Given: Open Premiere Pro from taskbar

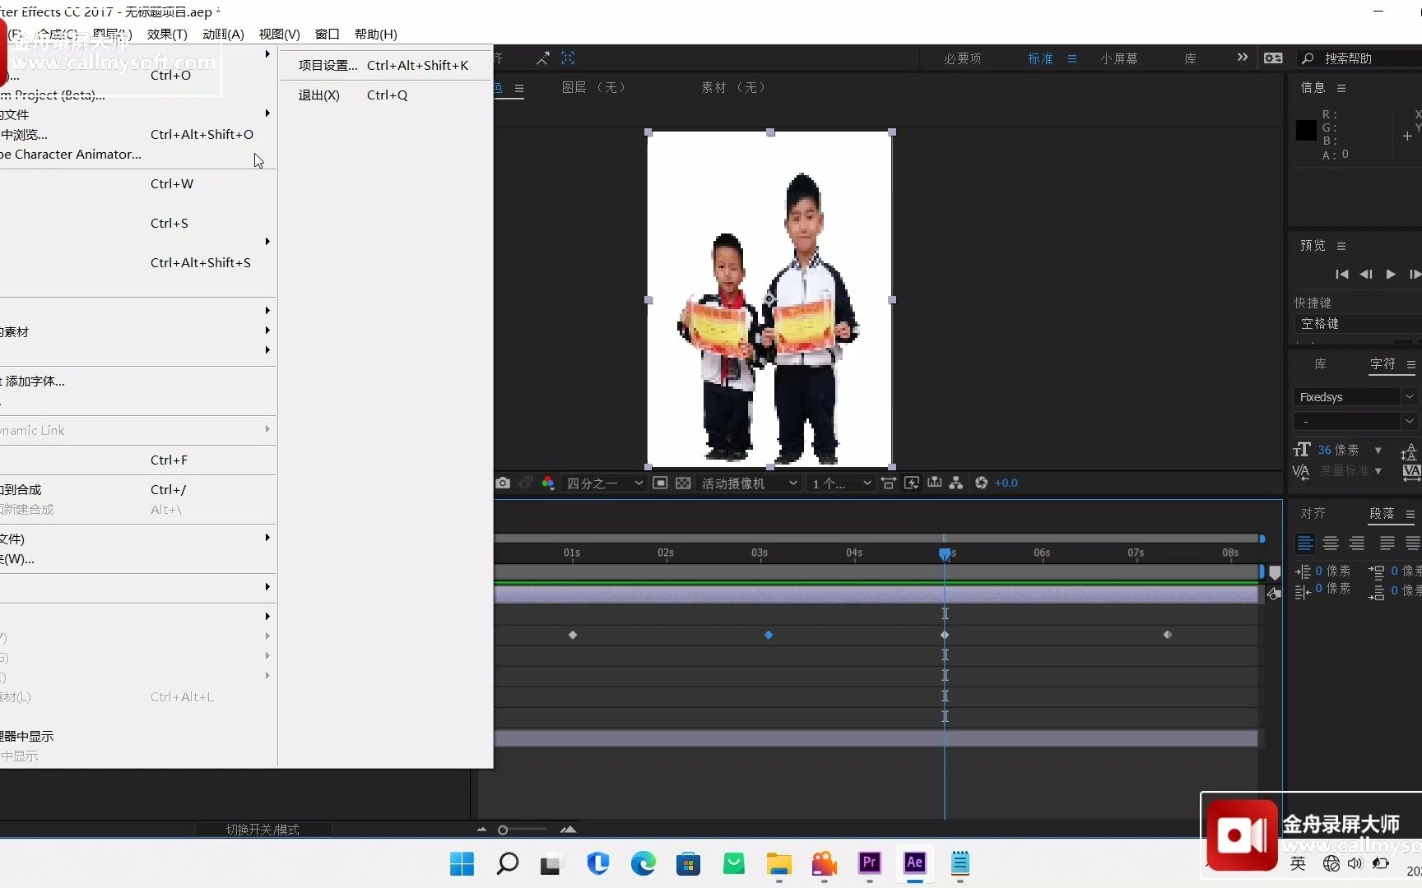Looking at the screenshot, I should 869,863.
